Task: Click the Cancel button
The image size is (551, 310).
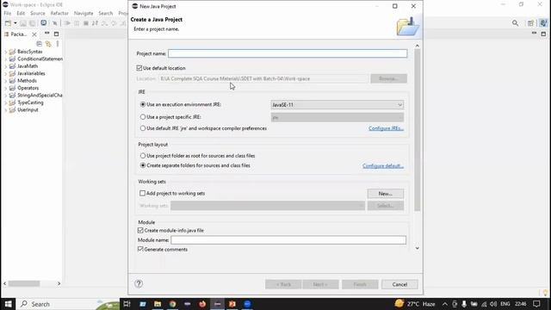Action: pos(399,284)
